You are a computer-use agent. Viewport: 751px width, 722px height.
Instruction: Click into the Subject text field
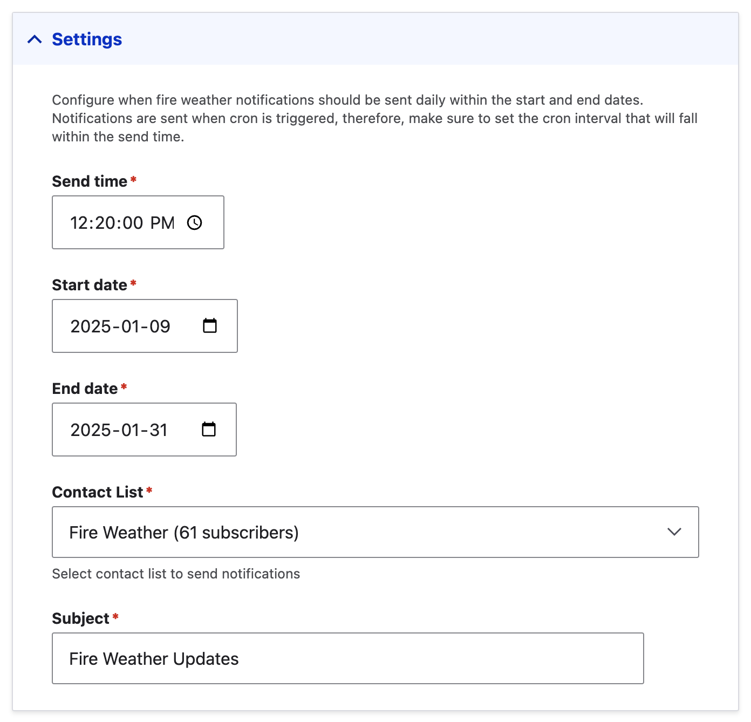click(x=347, y=658)
